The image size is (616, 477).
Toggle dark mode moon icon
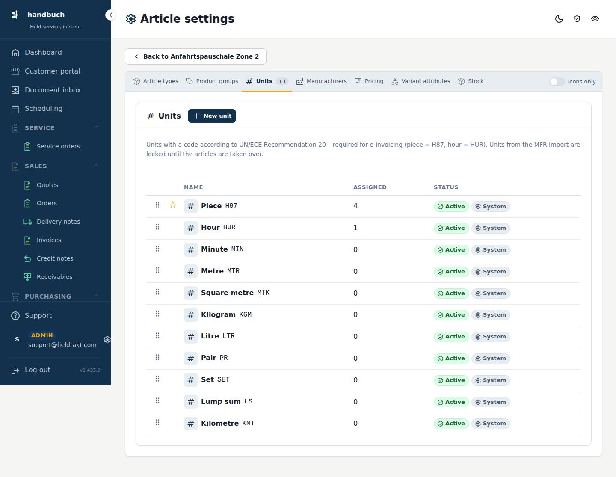tap(559, 19)
